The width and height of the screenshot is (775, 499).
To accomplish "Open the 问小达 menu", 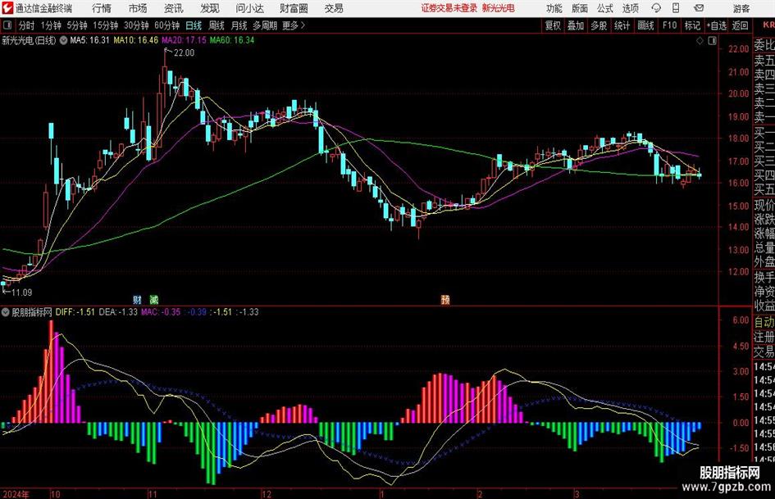I will [249, 8].
